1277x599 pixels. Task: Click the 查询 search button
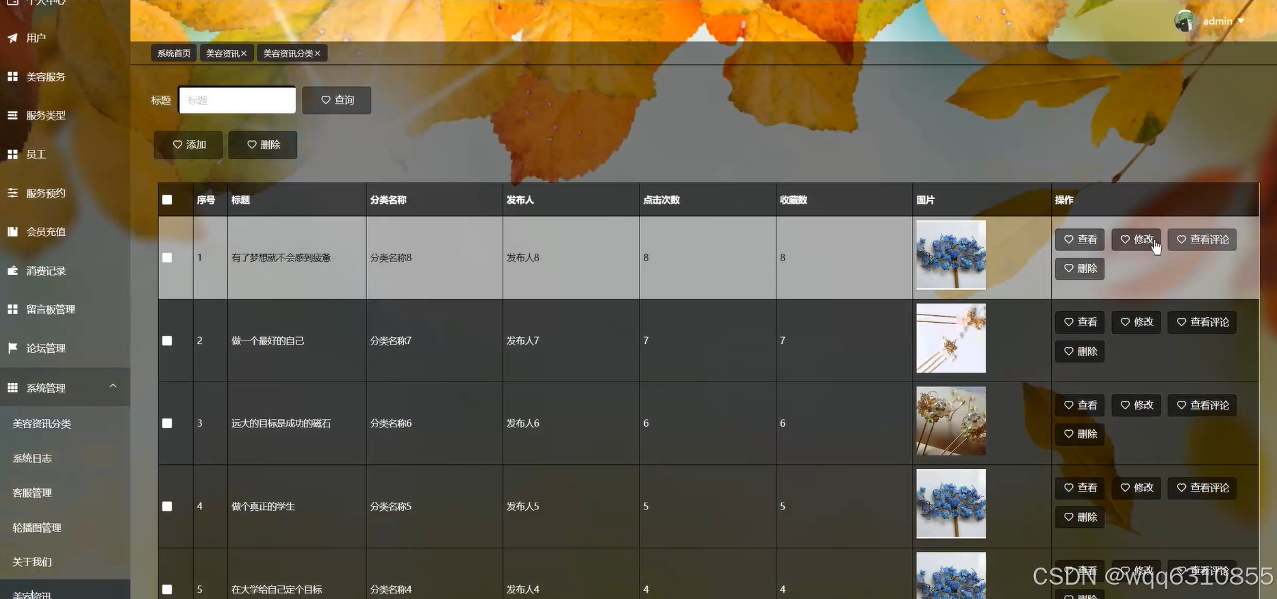(337, 100)
